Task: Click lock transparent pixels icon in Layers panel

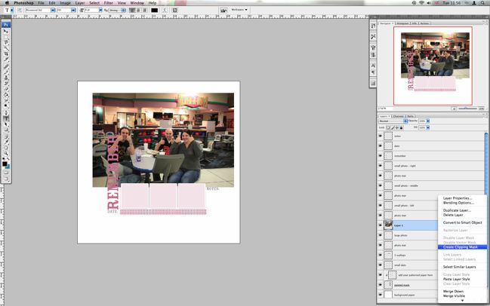Action: (388, 127)
